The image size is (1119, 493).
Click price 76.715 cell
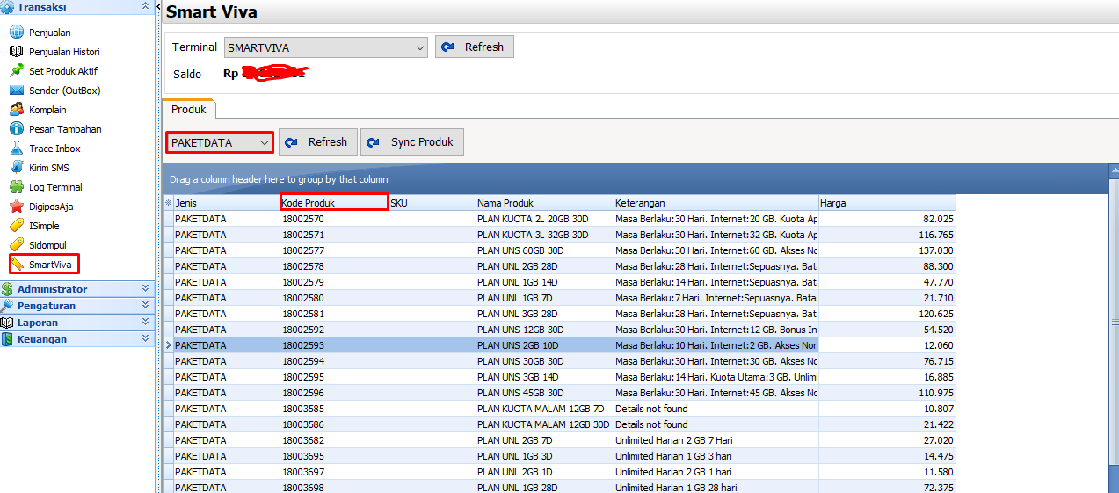pyautogui.click(x=887, y=361)
